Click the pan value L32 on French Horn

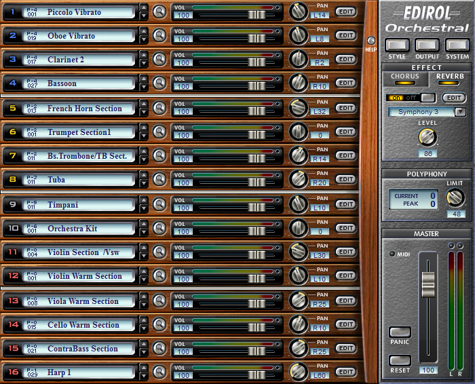(x=320, y=111)
